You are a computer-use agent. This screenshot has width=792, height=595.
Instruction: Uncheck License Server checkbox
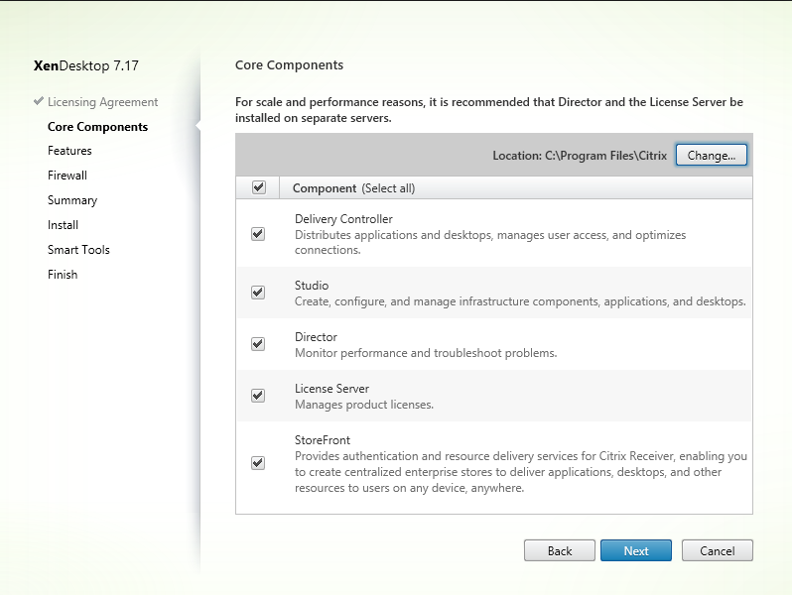[x=258, y=395]
